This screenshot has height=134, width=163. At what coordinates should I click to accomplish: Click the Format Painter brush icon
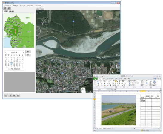[98, 85]
